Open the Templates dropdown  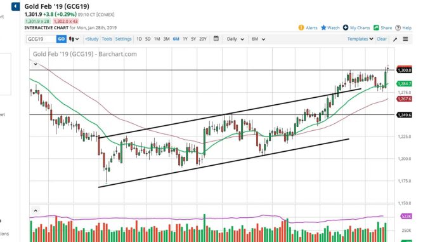360,39
